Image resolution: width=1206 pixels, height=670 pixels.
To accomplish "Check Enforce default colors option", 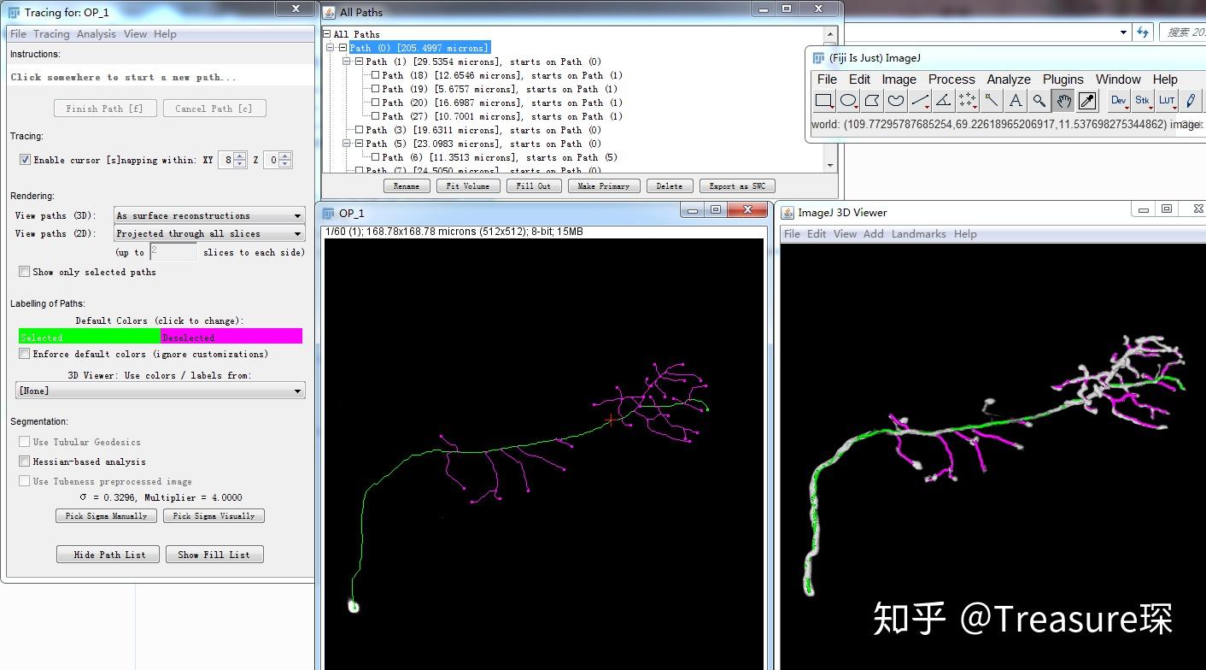I will [25, 353].
